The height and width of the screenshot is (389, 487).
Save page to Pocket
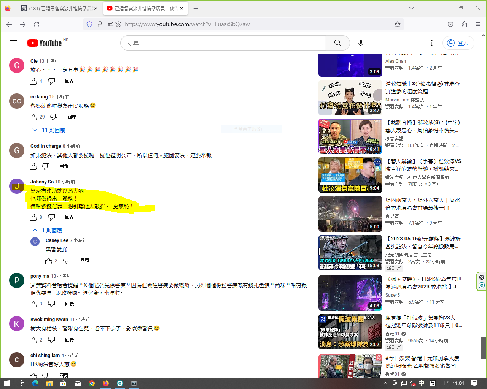450,24
